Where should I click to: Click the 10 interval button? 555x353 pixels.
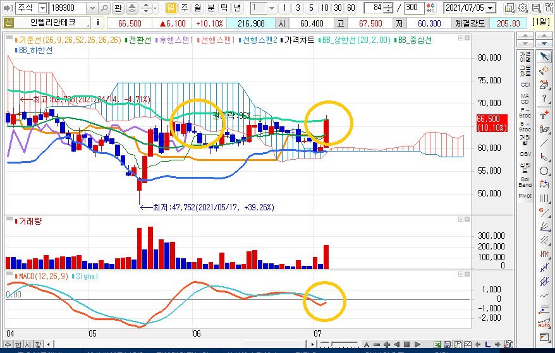(x=324, y=8)
